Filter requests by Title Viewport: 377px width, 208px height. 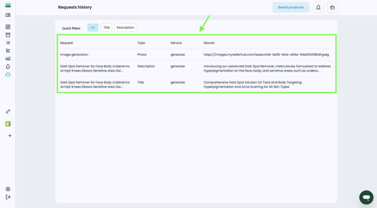pos(106,28)
